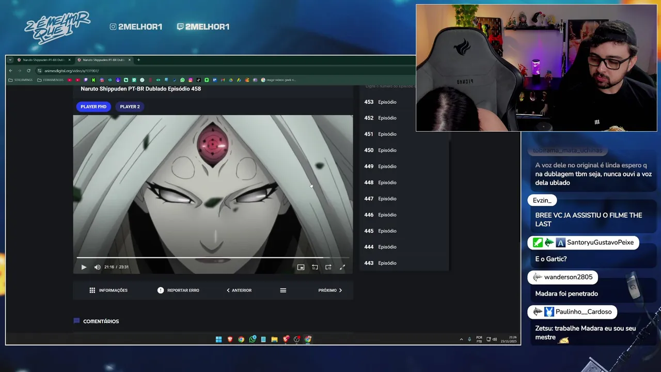Open Brave browser from taskbar

tap(230, 339)
